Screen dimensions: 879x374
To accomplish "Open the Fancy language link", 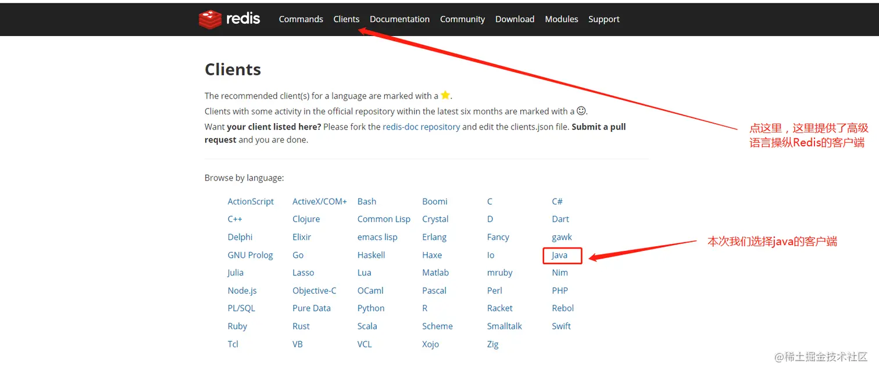I will (x=498, y=237).
